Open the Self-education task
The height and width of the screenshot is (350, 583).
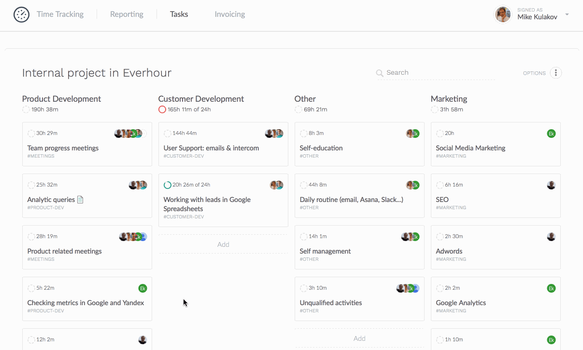click(321, 148)
